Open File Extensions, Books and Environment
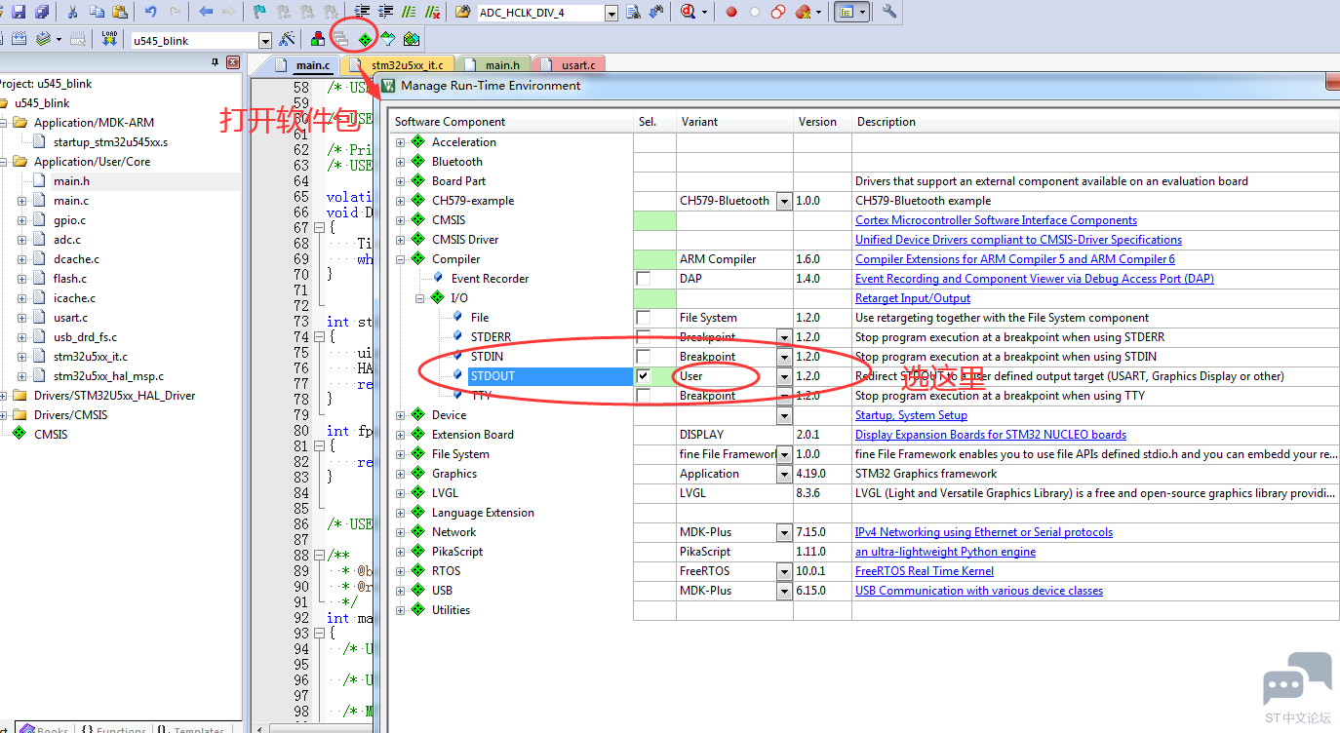The height and width of the screenshot is (733, 1340). pyautogui.click(x=318, y=39)
